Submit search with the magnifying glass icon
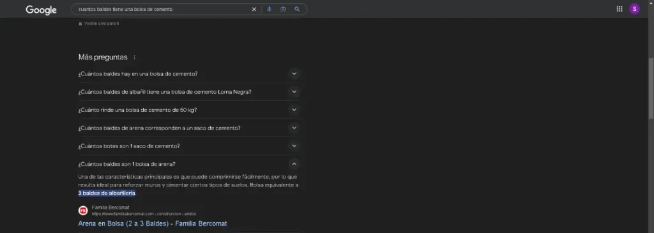Viewport: 654px width, 233px height. 297,9
